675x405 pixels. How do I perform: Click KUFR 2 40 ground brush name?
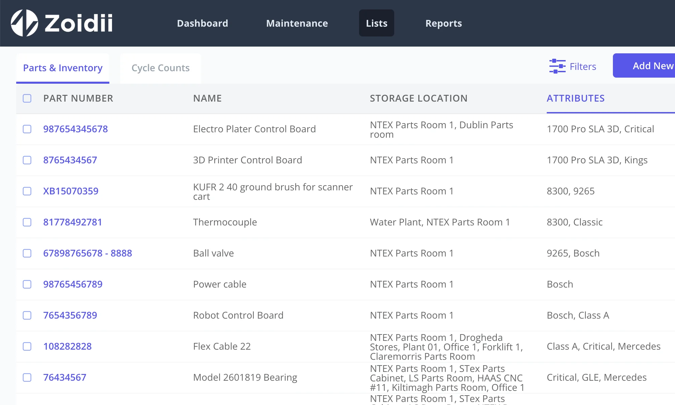(x=273, y=192)
